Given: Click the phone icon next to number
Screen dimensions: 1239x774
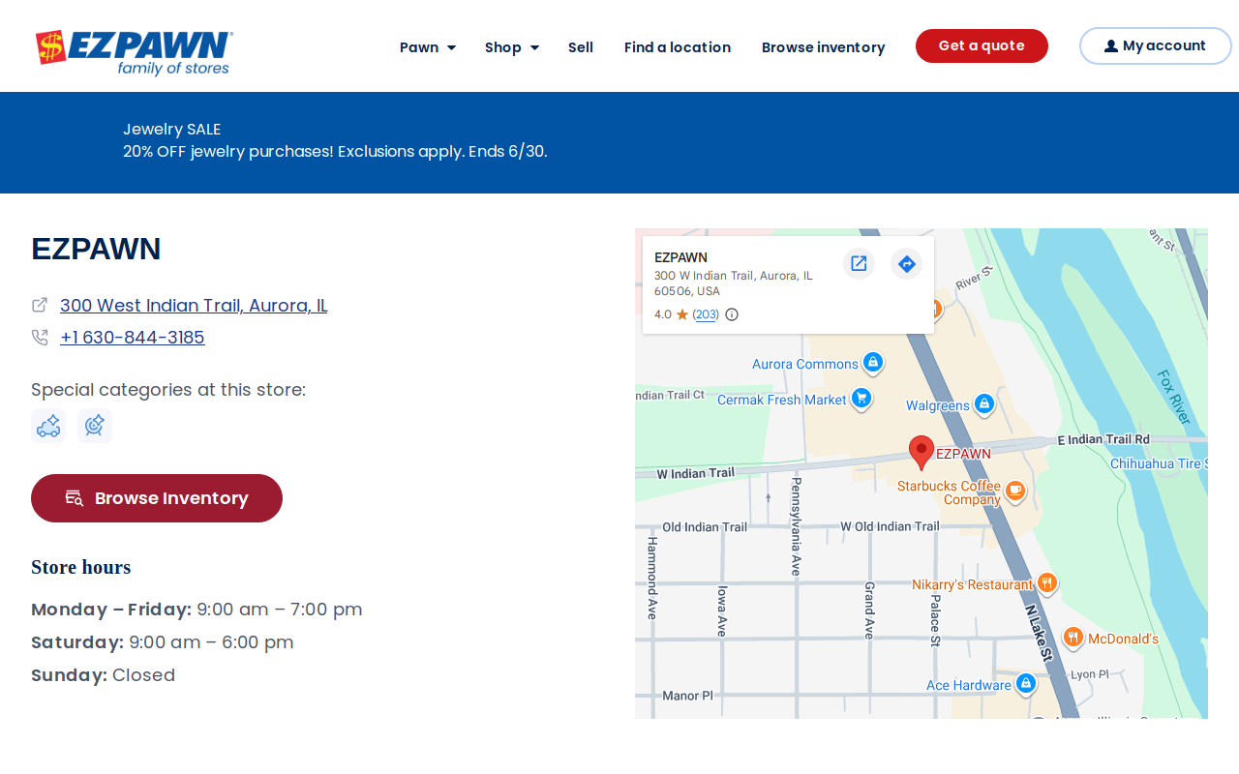Looking at the screenshot, I should (x=40, y=337).
